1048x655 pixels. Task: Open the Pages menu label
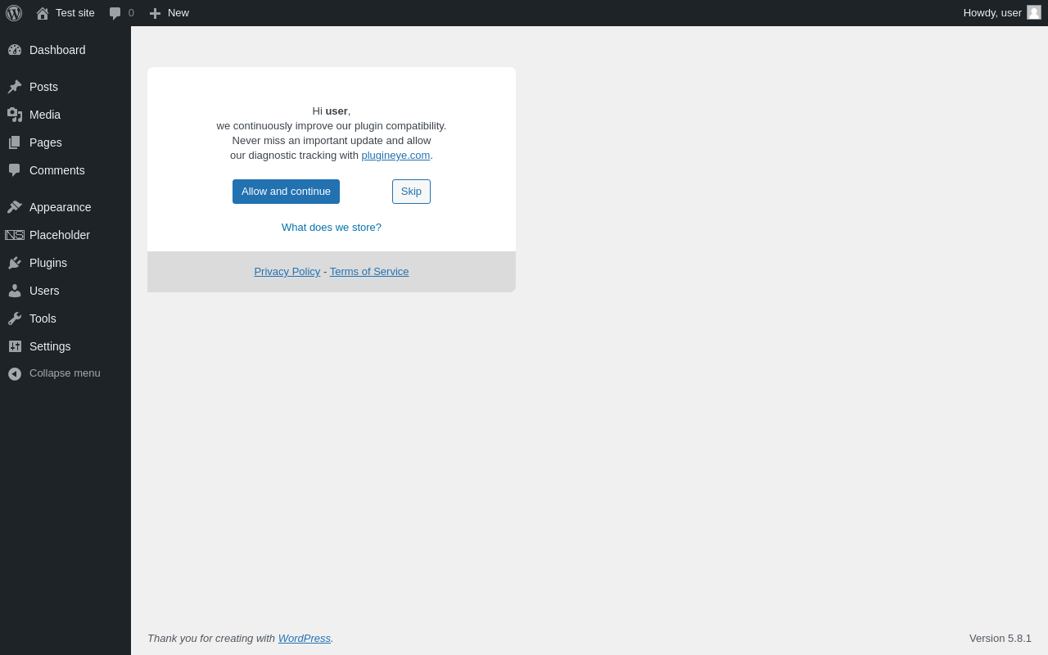point(46,142)
